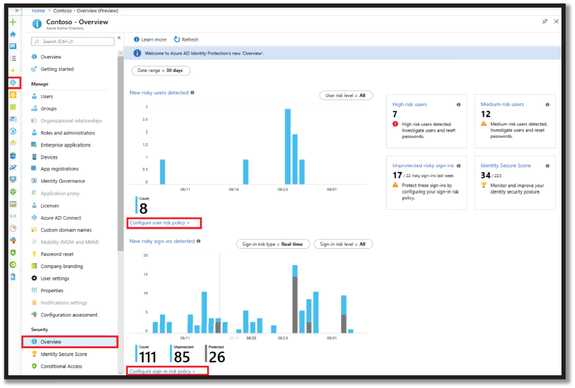
Task: Open the High risk users card title
Action: point(410,105)
